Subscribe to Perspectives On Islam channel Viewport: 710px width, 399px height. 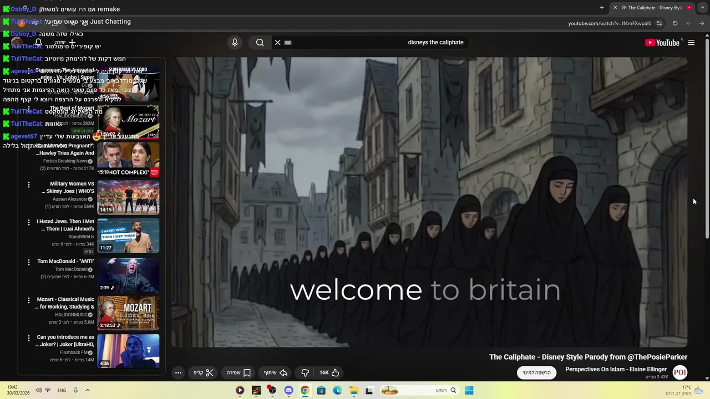click(536, 372)
